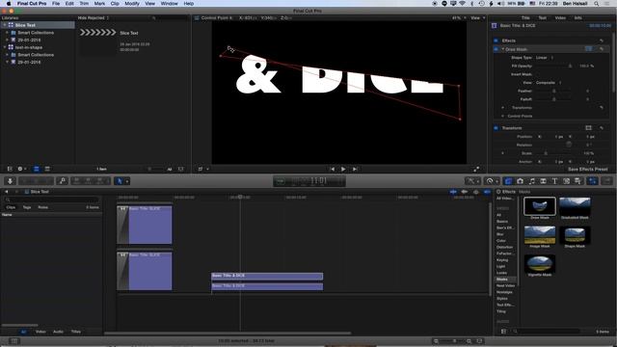This screenshot has width=617, height=347.
Task: Click the timeline index search field
Action: coord(51,200)
